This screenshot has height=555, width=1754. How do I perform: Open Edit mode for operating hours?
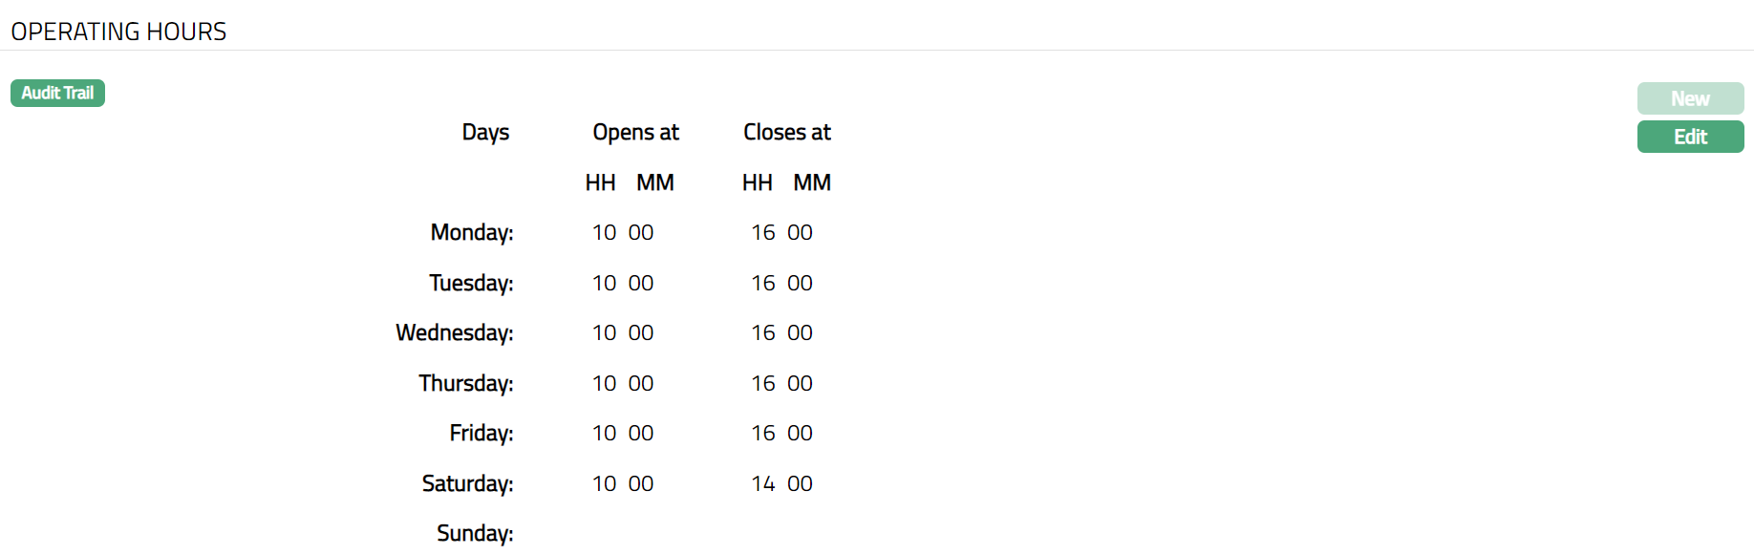[1689, 137]
